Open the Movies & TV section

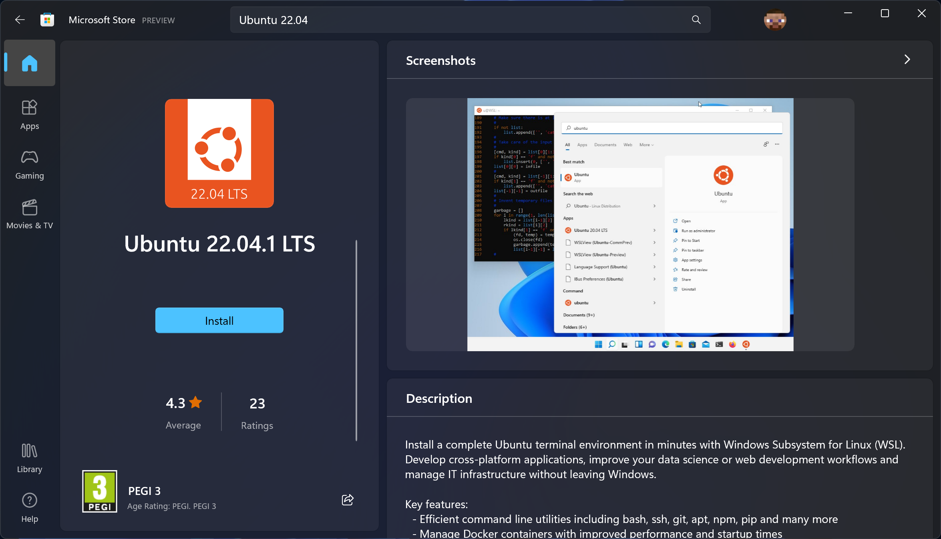[29, 213]
